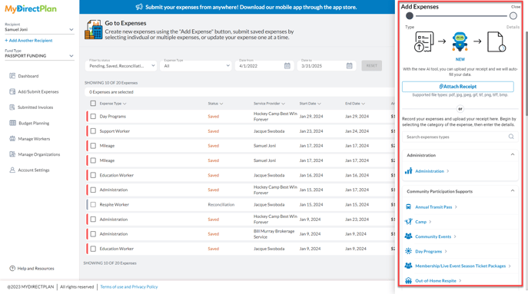Screen dimensions: 528x294
Task: Click the Help and Resources question icon
Action: coord(12,268)
